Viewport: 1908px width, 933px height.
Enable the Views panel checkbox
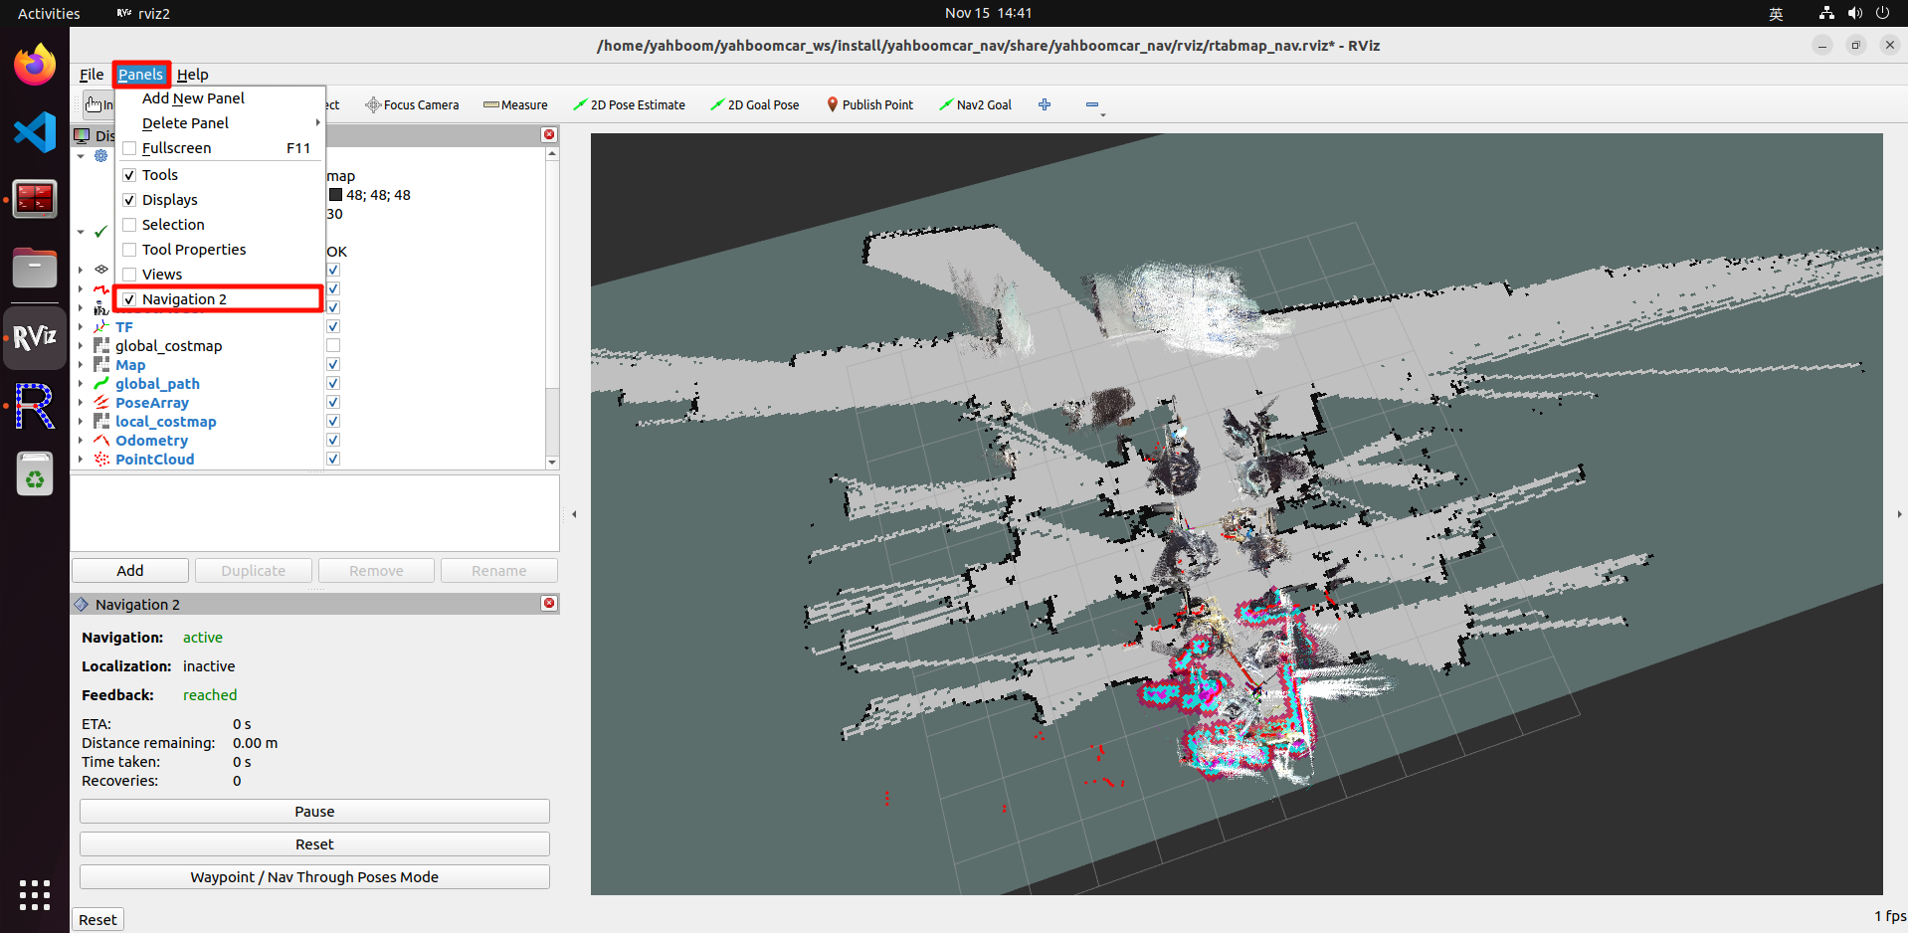(x=129, y=275)
